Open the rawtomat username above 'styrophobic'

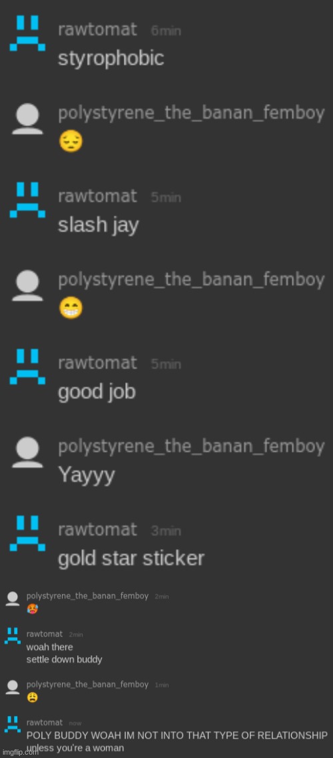(97, 29)
